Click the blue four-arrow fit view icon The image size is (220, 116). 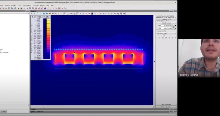tap(32, 14)
